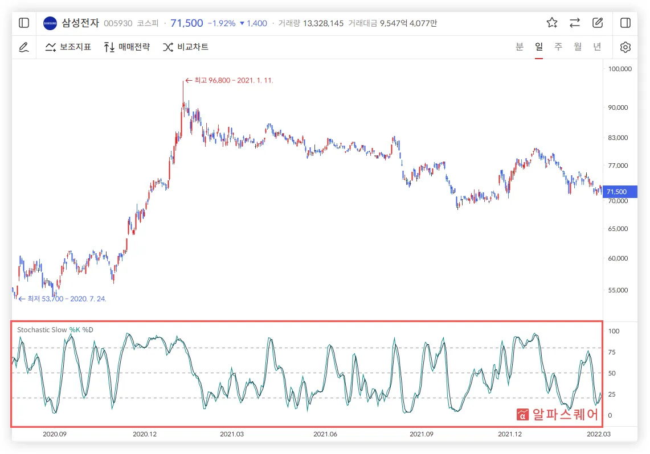Click the 2020.09 date axis label
The height and width of the screenshot is (454, 650).
55,434
